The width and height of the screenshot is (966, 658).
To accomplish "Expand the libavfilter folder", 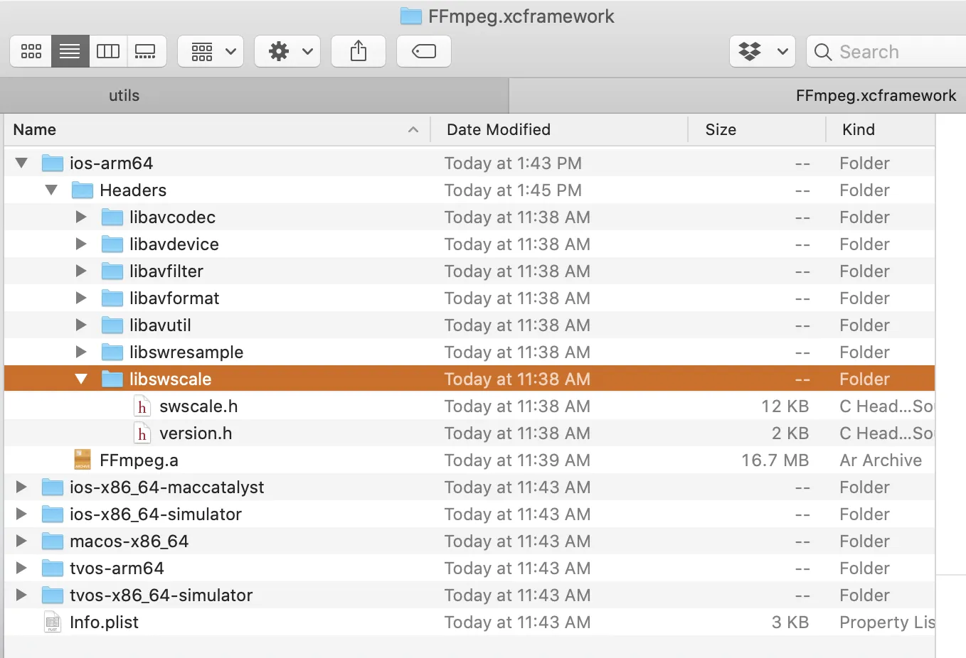I will pos(81,271).
